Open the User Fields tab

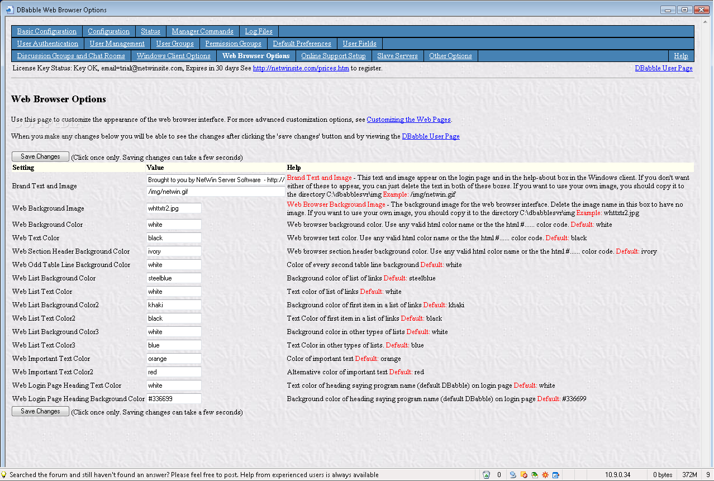(359, 44)
